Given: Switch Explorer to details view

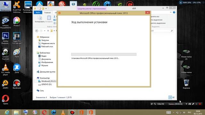Looking at the screenshot, I should pos(170,97).
